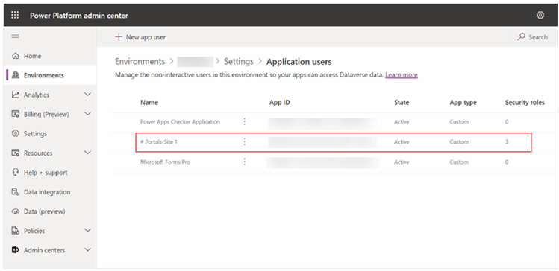Sort by the State column header
This screenshot has height=271, width=559.
[402, 103]
